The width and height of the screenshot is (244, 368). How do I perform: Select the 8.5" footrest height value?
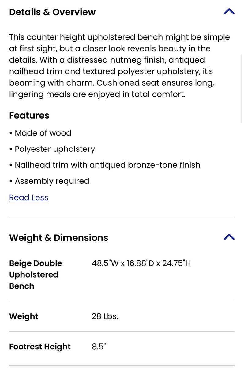pyautogui.click(x=99, y=347)
